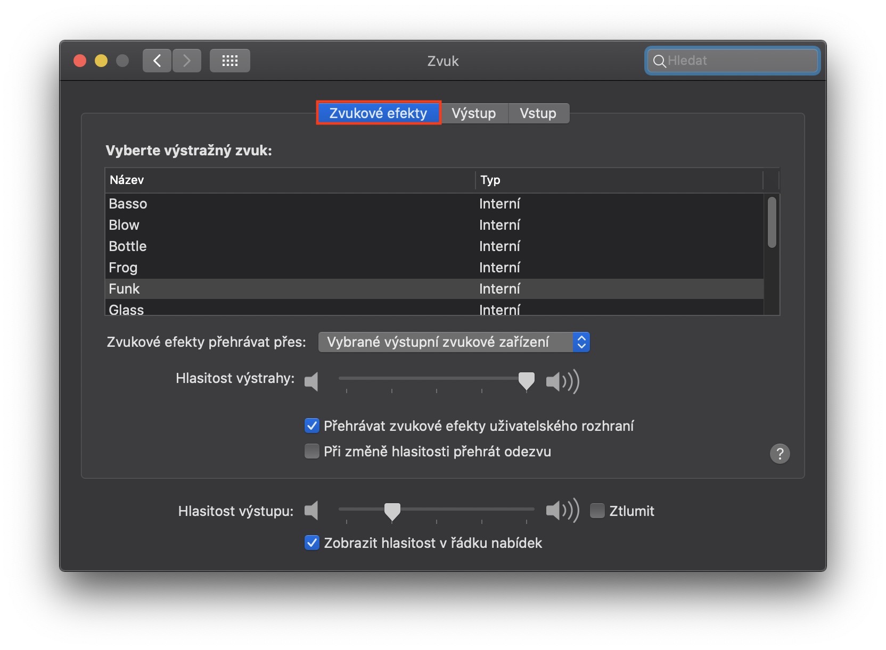Uncheck Zobrazit hlasitost v řádku nabídek
Screen dimensions: 886x650
click(311, 543)
